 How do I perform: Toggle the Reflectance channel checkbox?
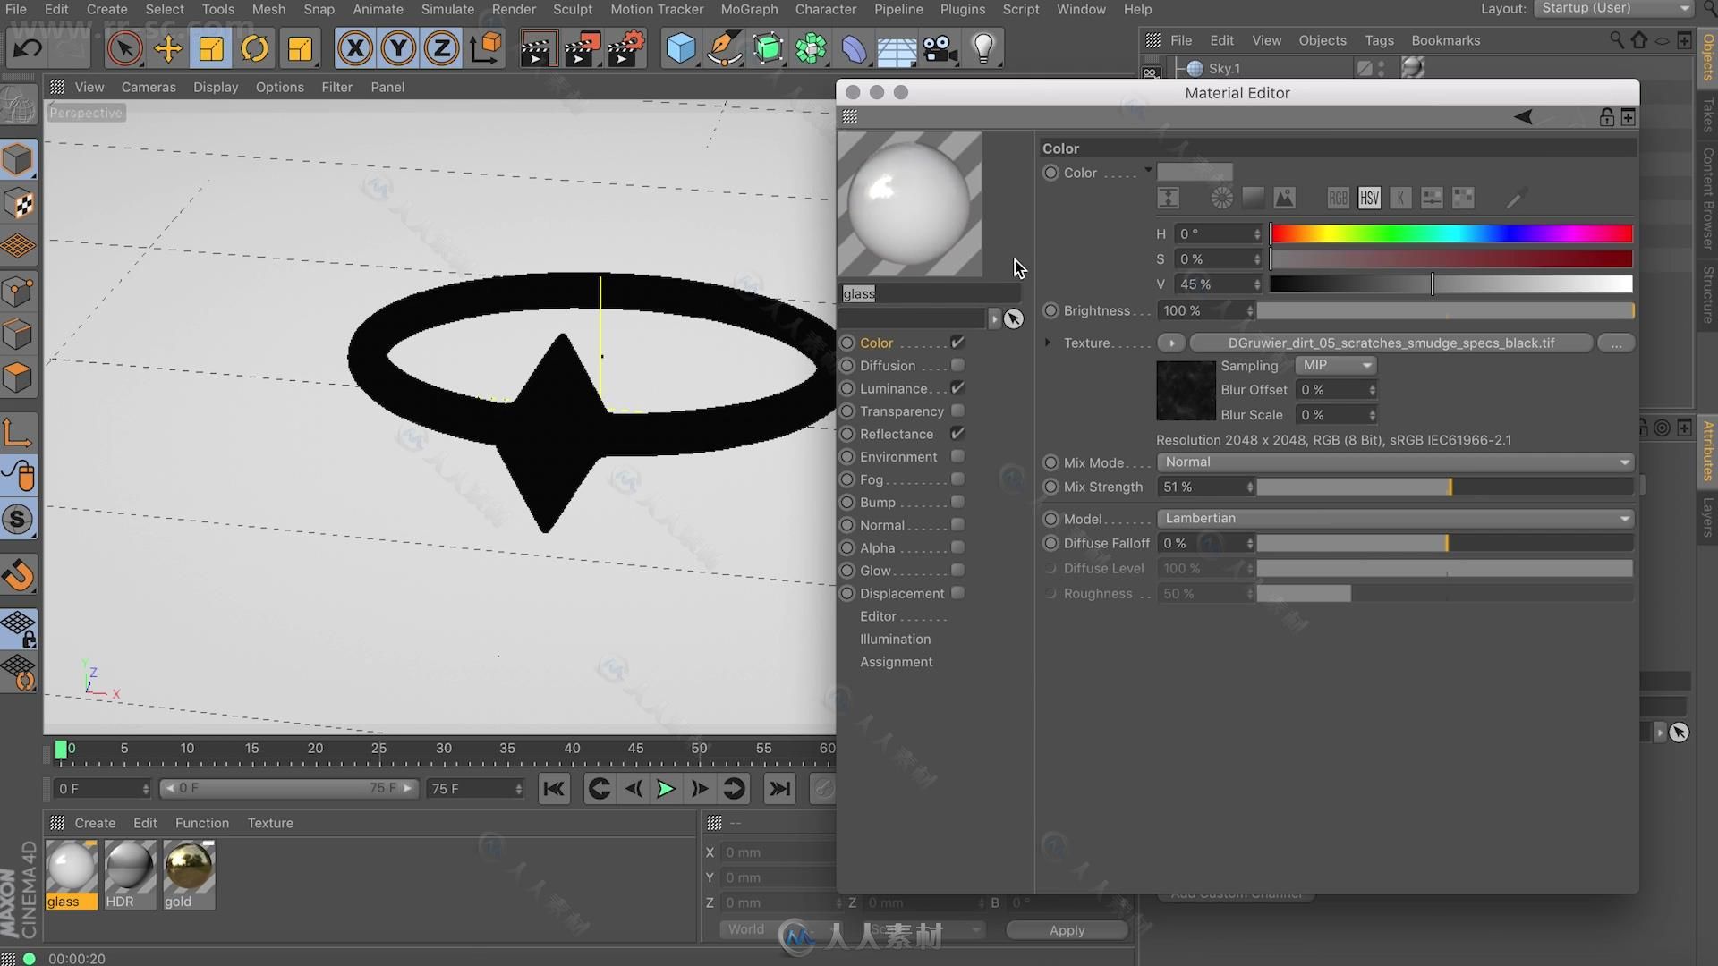[x=957, y=434]
